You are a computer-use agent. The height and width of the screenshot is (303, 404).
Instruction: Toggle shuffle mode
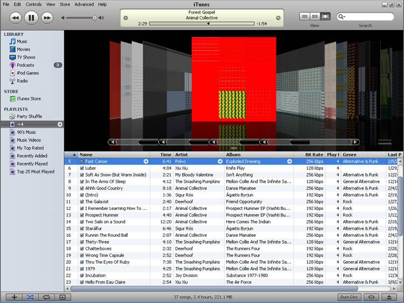(30, 297)
